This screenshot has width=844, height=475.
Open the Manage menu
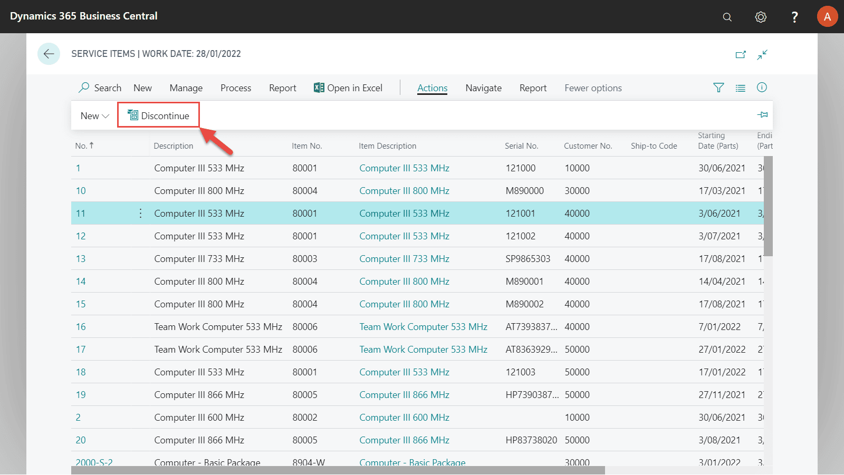[186, 88]
